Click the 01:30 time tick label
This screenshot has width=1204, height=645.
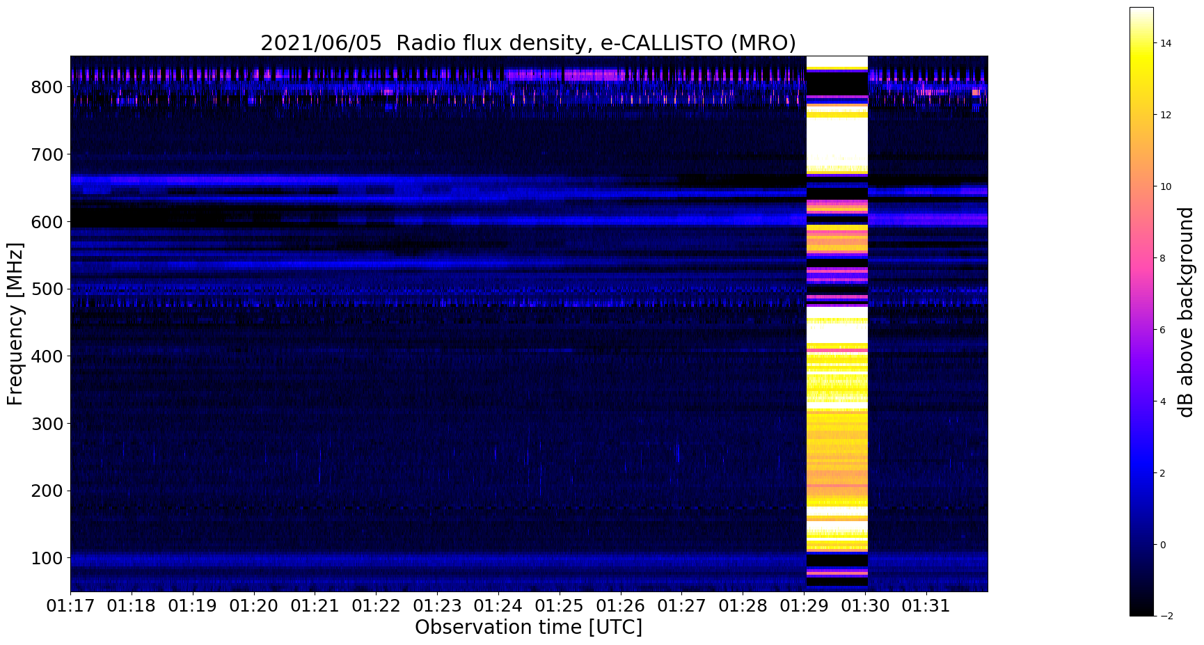tap(865, 606)
